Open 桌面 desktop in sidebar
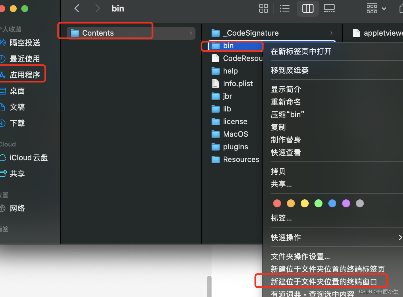 click(x=13, y=91)
